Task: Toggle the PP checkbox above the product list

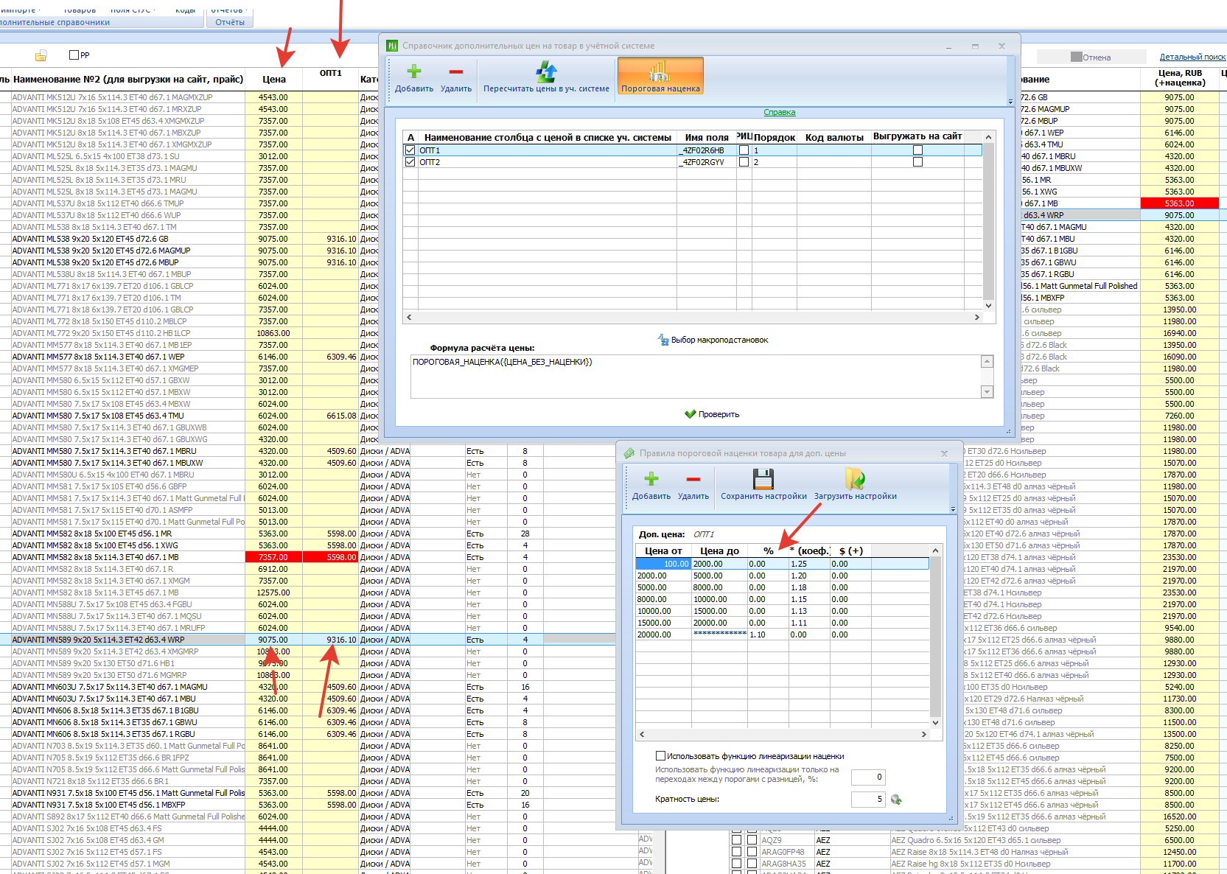Action: click(x=74, y=55)
